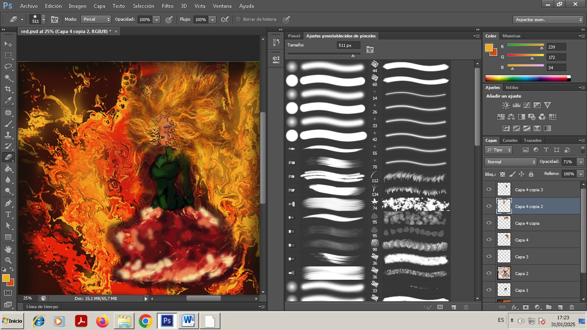Screen dimensions: 587x330
Task: Open the Línea de tiempo panel
Action: pyautogui.click(x=42, y=307)
